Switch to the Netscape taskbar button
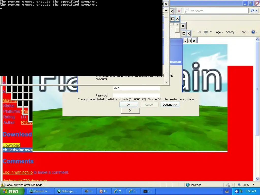 click(x=68, y=191)
